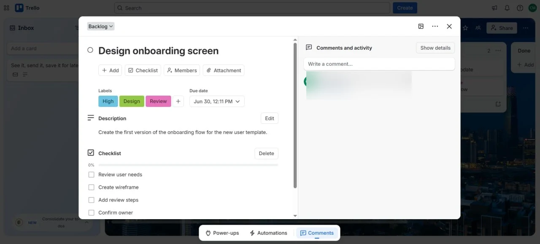Delete the checklist
The width and height of the screenshot is (540, 244).
(266, 153)
